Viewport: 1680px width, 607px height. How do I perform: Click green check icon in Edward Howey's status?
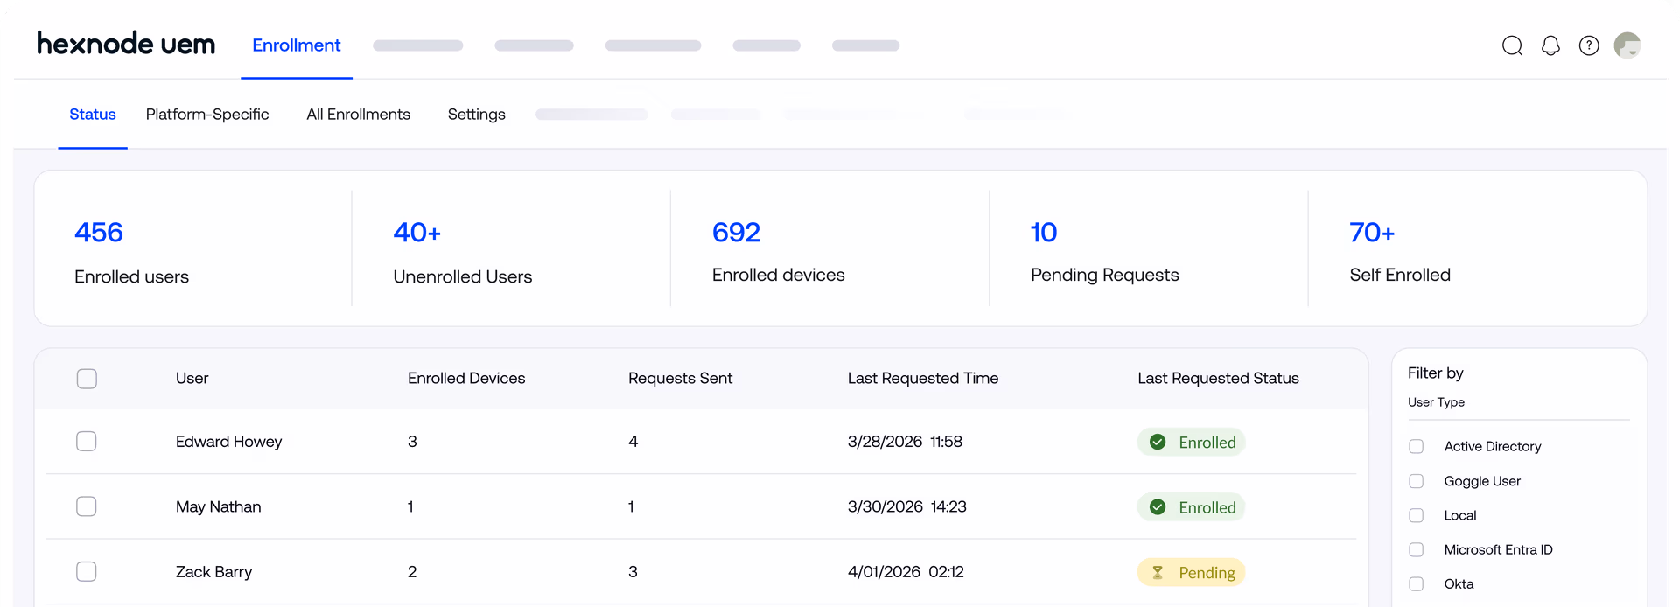pyautogui.click(x=1158, y=442)
